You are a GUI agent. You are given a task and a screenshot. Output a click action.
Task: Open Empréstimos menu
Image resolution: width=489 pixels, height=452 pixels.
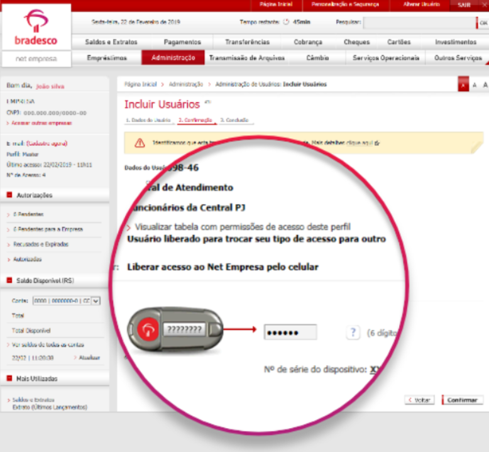[107, 58]
